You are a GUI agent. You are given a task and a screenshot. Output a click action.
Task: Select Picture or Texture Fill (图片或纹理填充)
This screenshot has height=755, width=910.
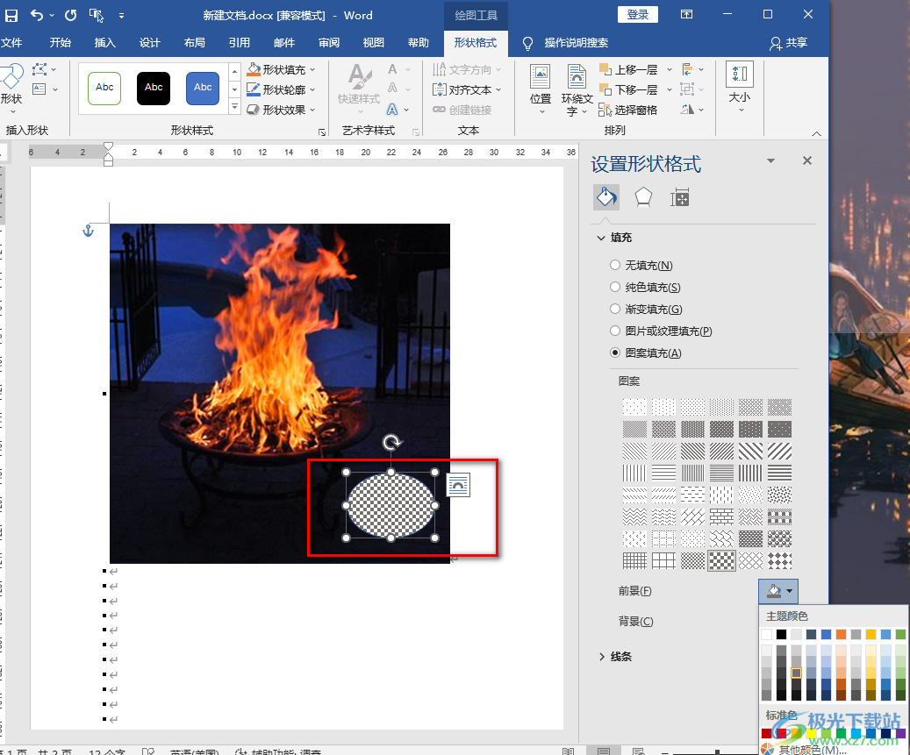pos(615,331)
